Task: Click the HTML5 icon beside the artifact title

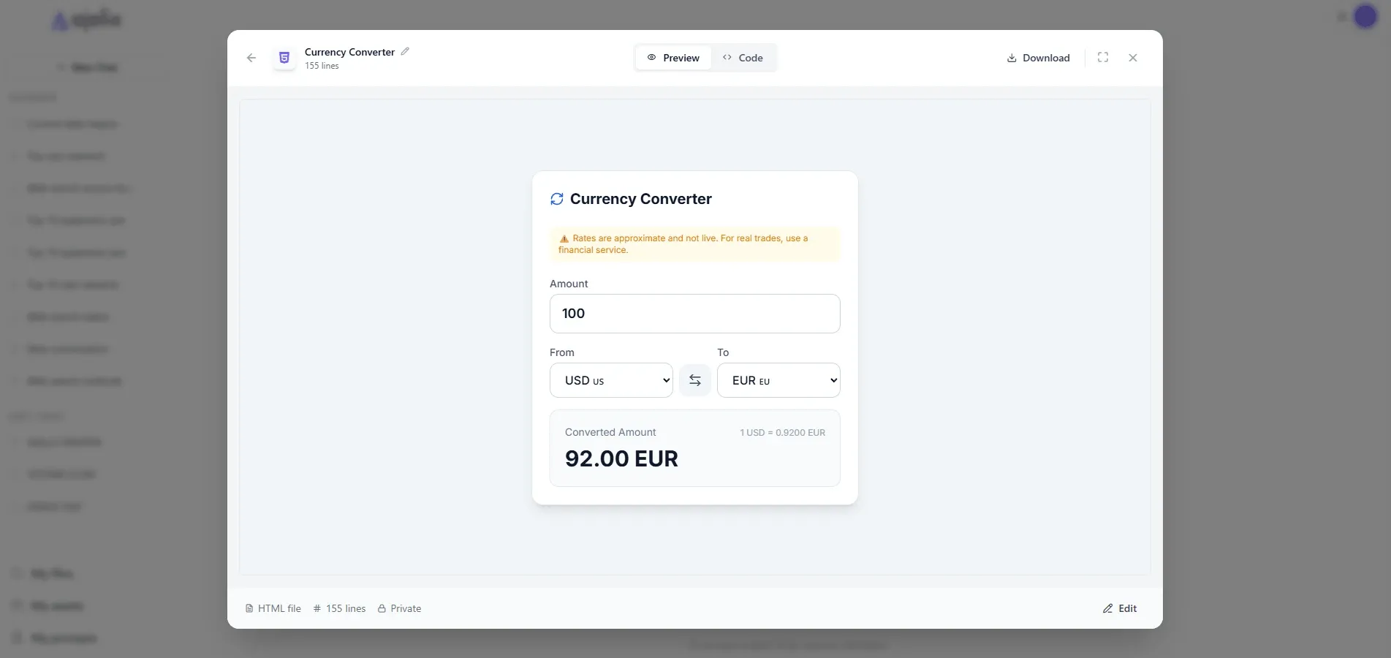Action: point(284,58)
